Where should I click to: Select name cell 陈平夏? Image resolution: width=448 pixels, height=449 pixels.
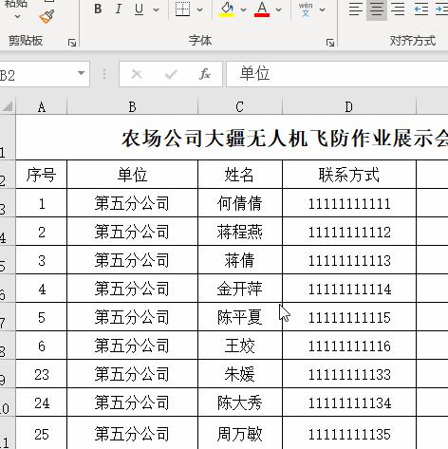tap(240, 317)
